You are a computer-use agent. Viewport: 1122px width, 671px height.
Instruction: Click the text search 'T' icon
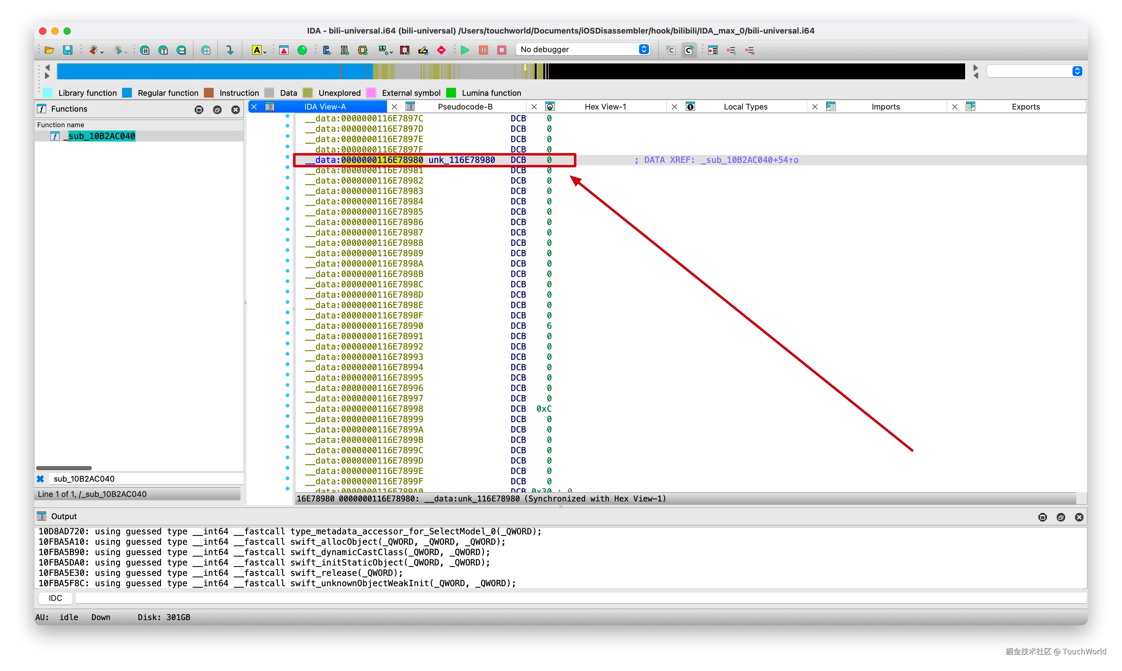(163, 50)
